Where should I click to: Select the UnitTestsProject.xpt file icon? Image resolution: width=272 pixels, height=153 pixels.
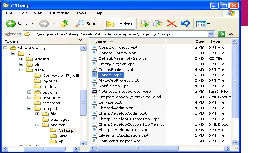pyautogui.click(x=94, y=141)
